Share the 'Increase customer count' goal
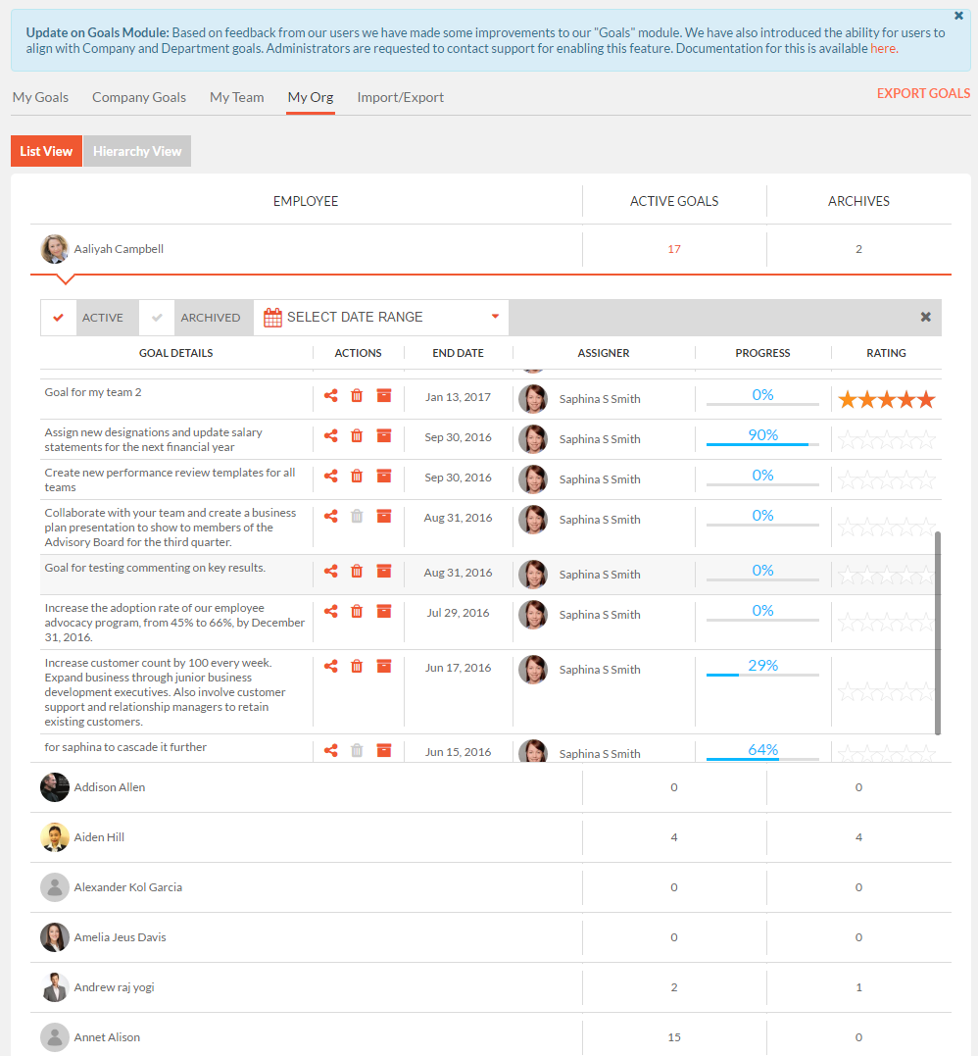The height and width of the screenshot is (1056, 978). pyautogui.click(x=330, y=666)
